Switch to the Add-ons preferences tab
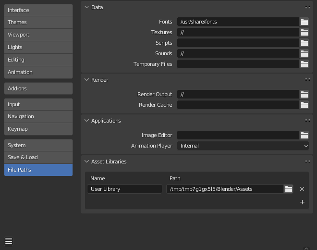 click(38, 88)
